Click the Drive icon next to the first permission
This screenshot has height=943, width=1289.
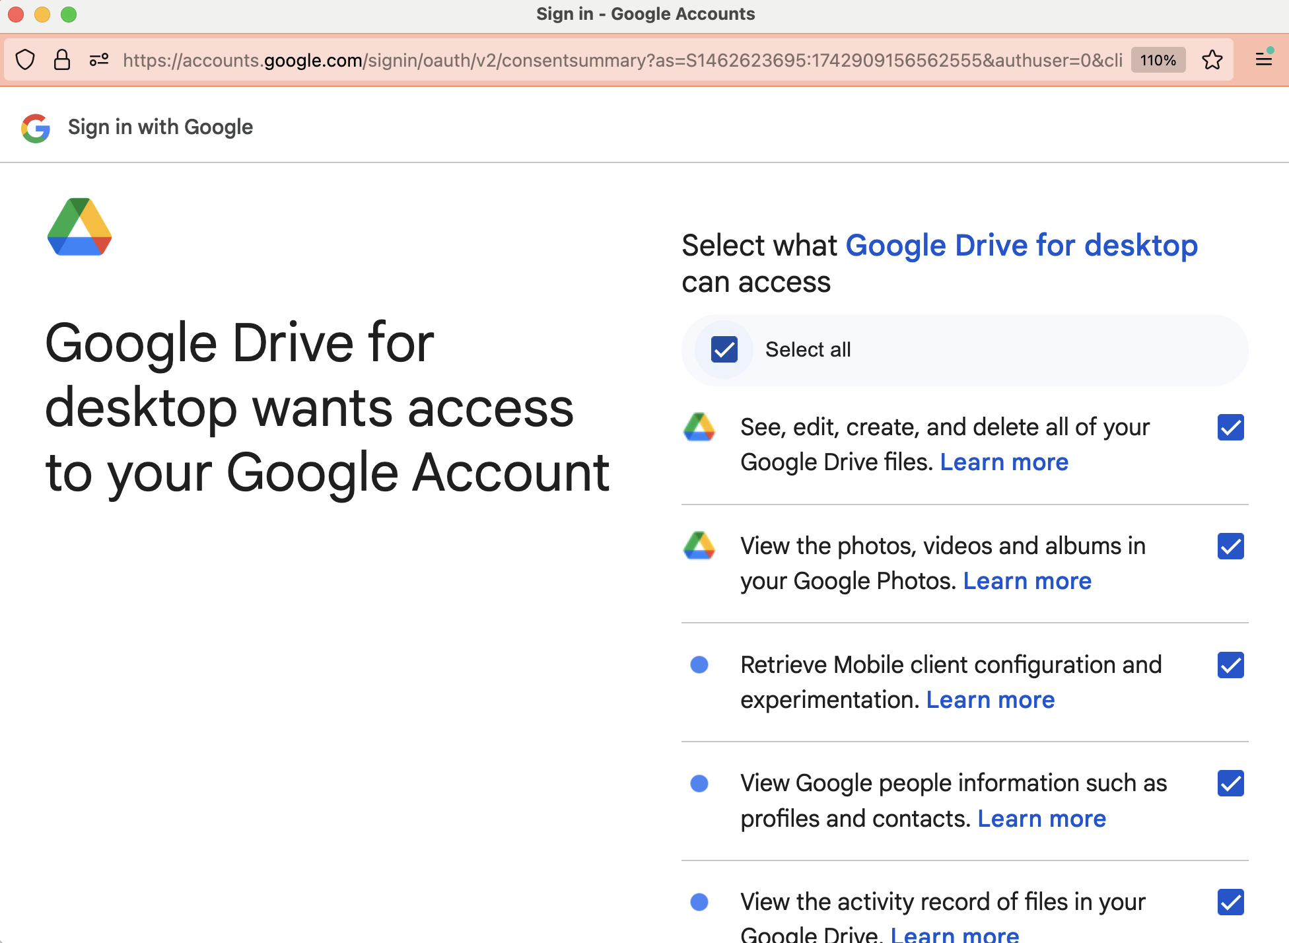(700, 428)
